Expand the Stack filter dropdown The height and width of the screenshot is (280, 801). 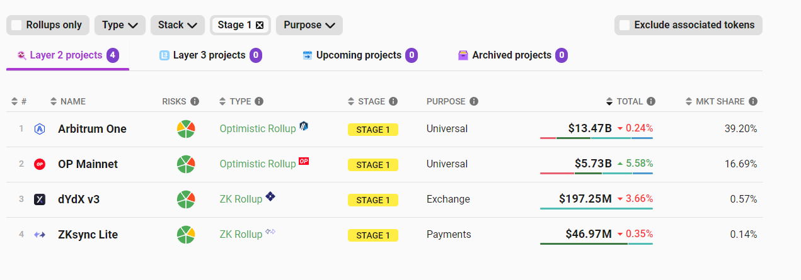tap(177, 25)
